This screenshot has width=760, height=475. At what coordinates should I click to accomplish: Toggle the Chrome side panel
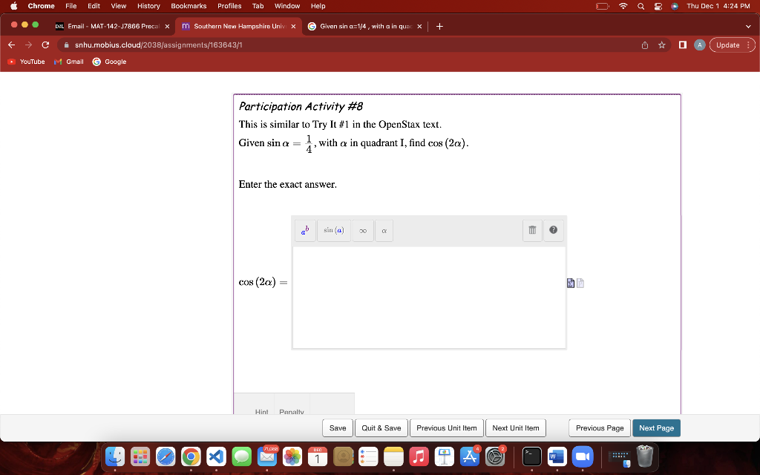[x=683, y=45]
